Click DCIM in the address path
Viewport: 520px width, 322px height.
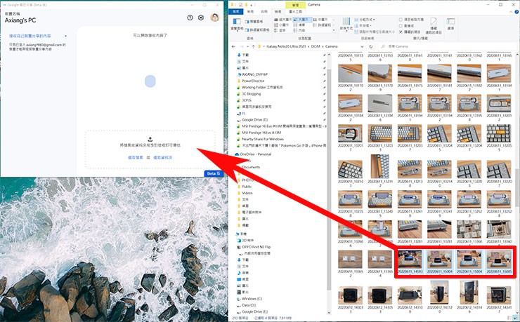pyautogui.click(x=316, y=47)
